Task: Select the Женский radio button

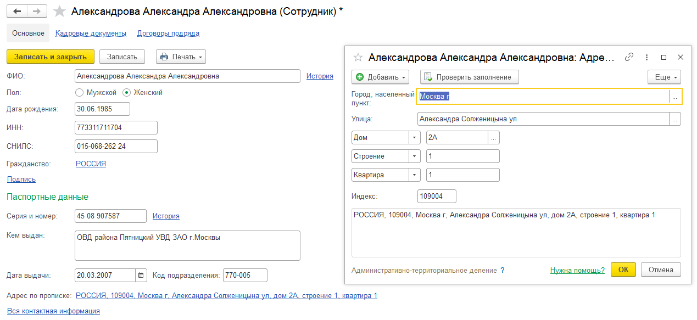Action: [127, 93]
